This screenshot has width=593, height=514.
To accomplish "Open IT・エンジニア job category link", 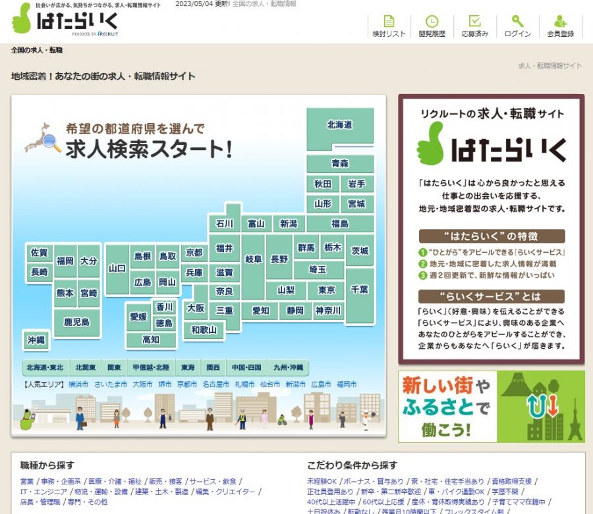I will (43, 492).
